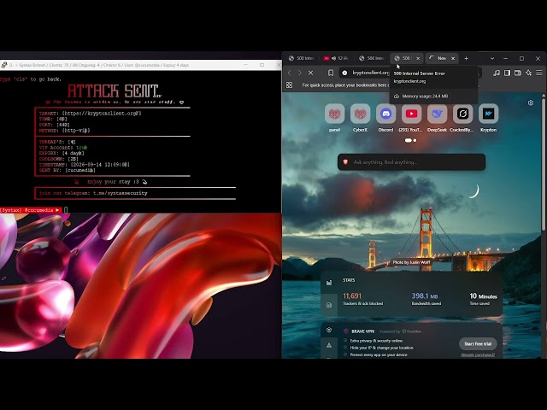Switch to first 500 Internal tab
This screenshot has height=410, width=547.
click(x=302, y=58)
